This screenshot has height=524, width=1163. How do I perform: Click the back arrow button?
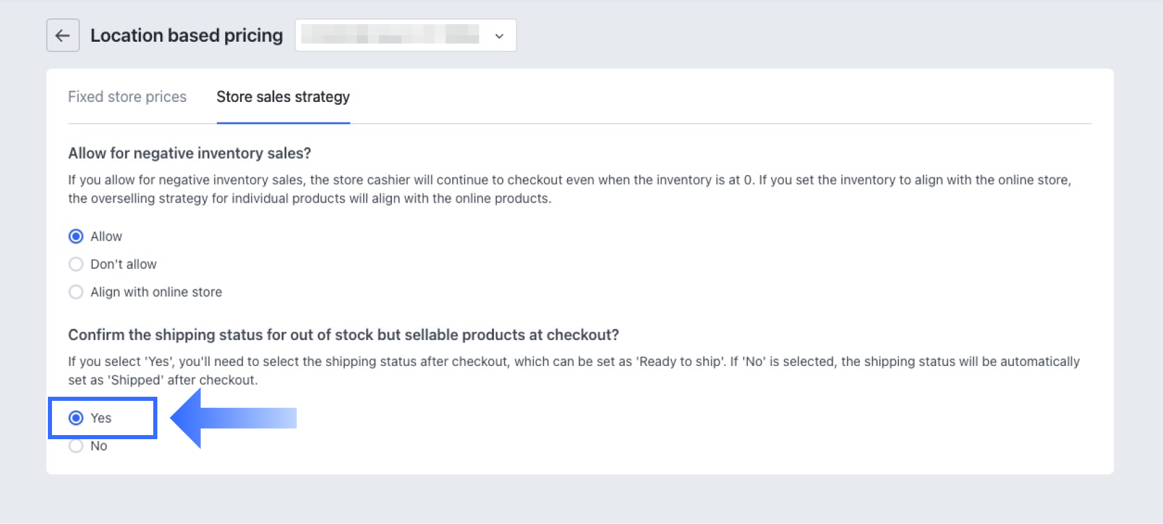(63, 36)
